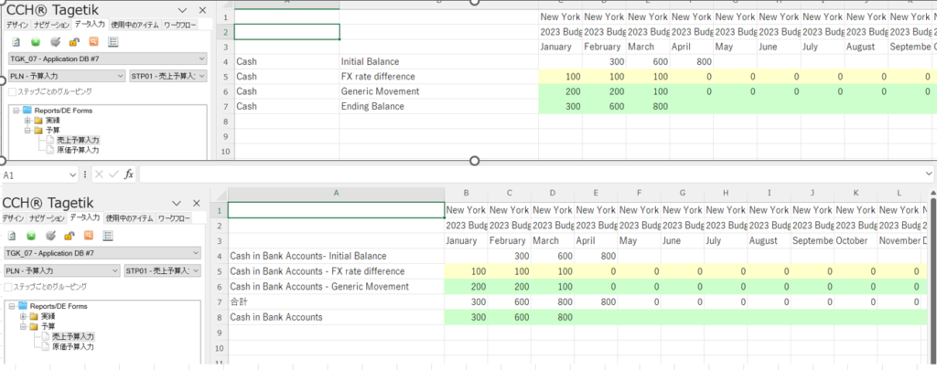Click the refresh document icon in the lower Tagetik panel

click(x=16, y=237)
